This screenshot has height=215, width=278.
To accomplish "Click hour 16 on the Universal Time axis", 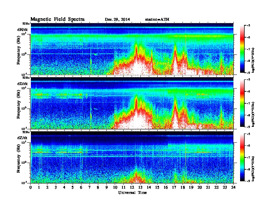I will (x=166, y=187).
